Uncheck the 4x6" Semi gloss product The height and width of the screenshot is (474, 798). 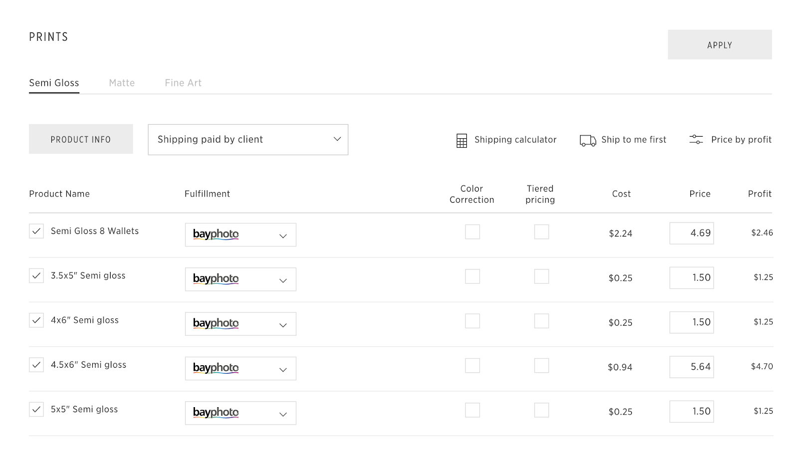point(36,320)
